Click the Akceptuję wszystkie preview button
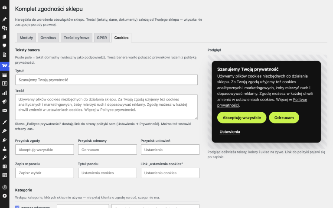The width and height of the screenshot is (333, 208). tap(242, 117)
